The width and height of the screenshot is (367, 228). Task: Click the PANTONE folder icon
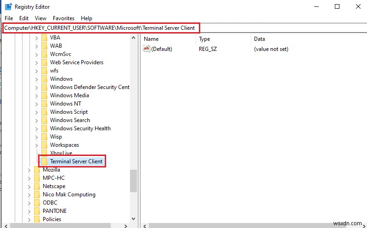coord(37,211)
